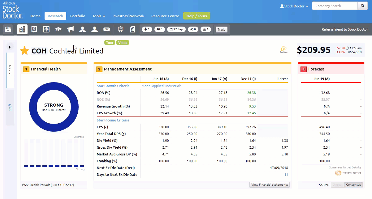Viewport: 372px width, 199px height.
Task: Click the Cochlear company logo
Action: [x=284, y=50]
